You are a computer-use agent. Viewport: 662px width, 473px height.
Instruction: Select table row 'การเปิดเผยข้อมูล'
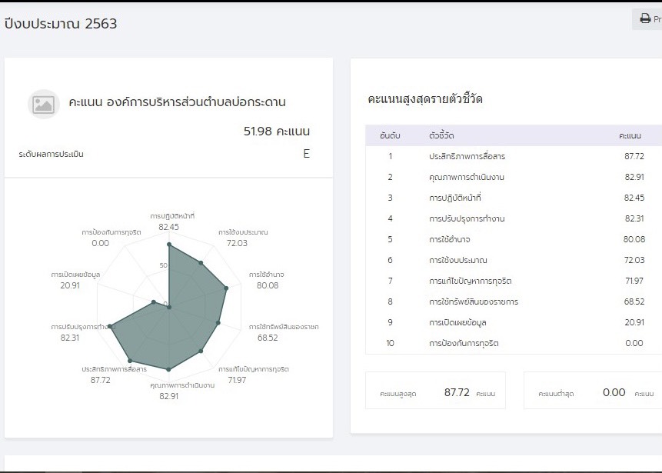[514, 322]
